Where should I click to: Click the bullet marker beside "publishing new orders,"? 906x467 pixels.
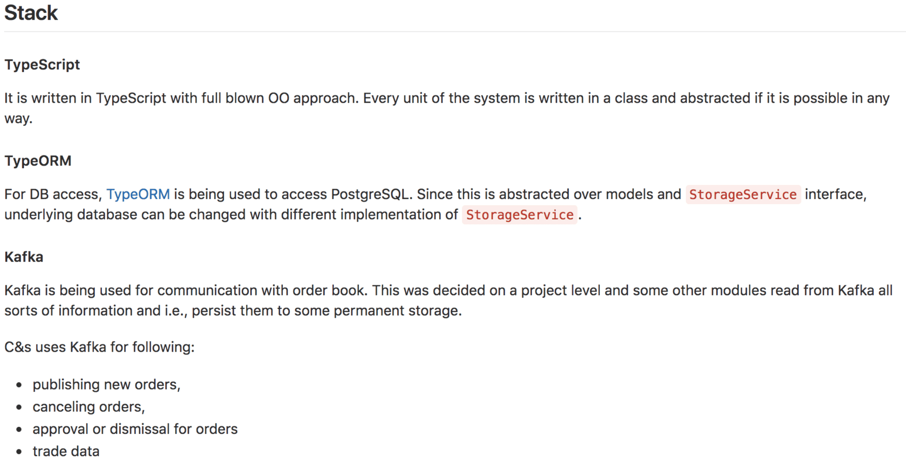pyautogui.click(x=19, y=385)
